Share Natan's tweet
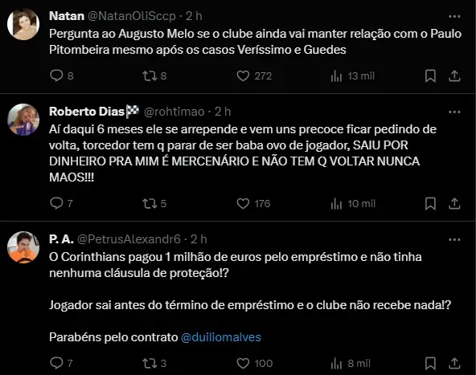Image resolution: width=476 pixels, height=375 pixels. pos(454,75)
